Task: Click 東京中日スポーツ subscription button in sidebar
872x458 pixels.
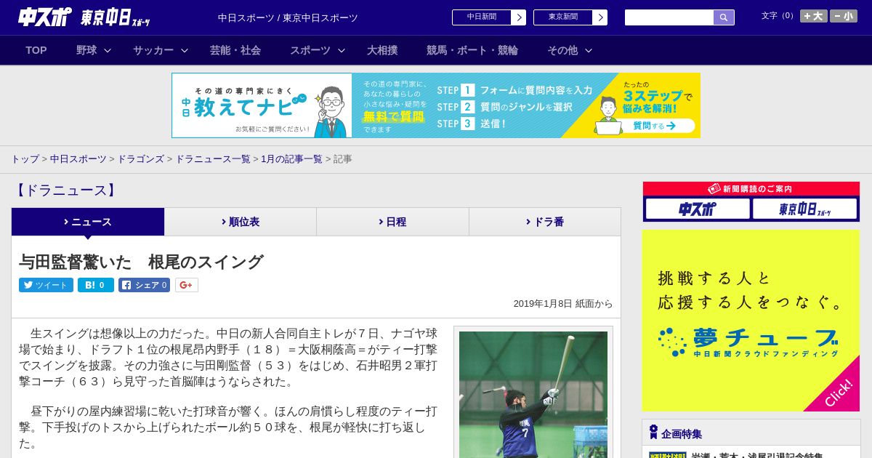Action: (804, 209)
